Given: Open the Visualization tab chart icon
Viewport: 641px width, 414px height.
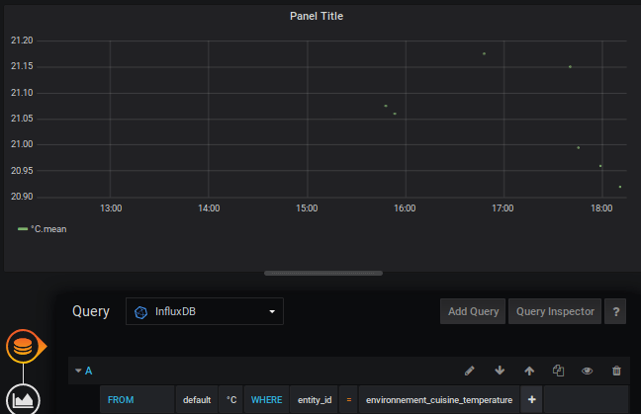Looking at the screenshot, I should coord(23,398).
